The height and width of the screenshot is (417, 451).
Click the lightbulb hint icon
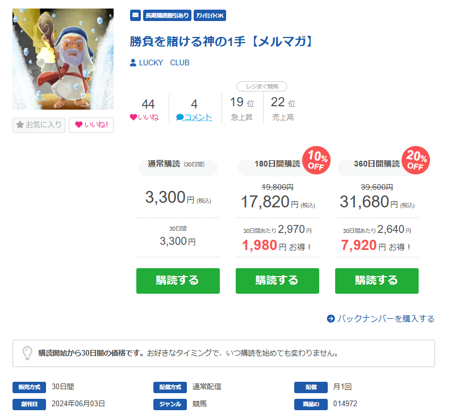27,353
